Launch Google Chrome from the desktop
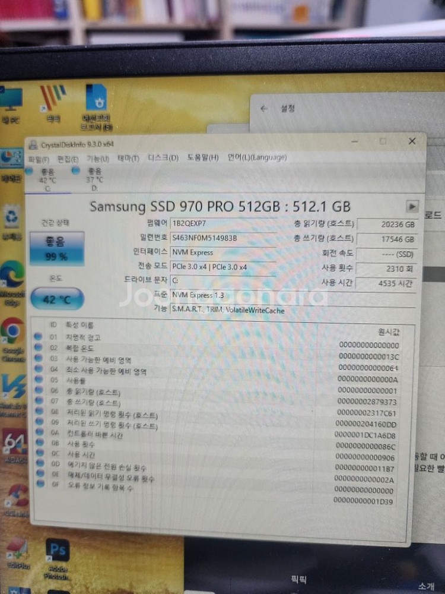 tap(13, 339)
